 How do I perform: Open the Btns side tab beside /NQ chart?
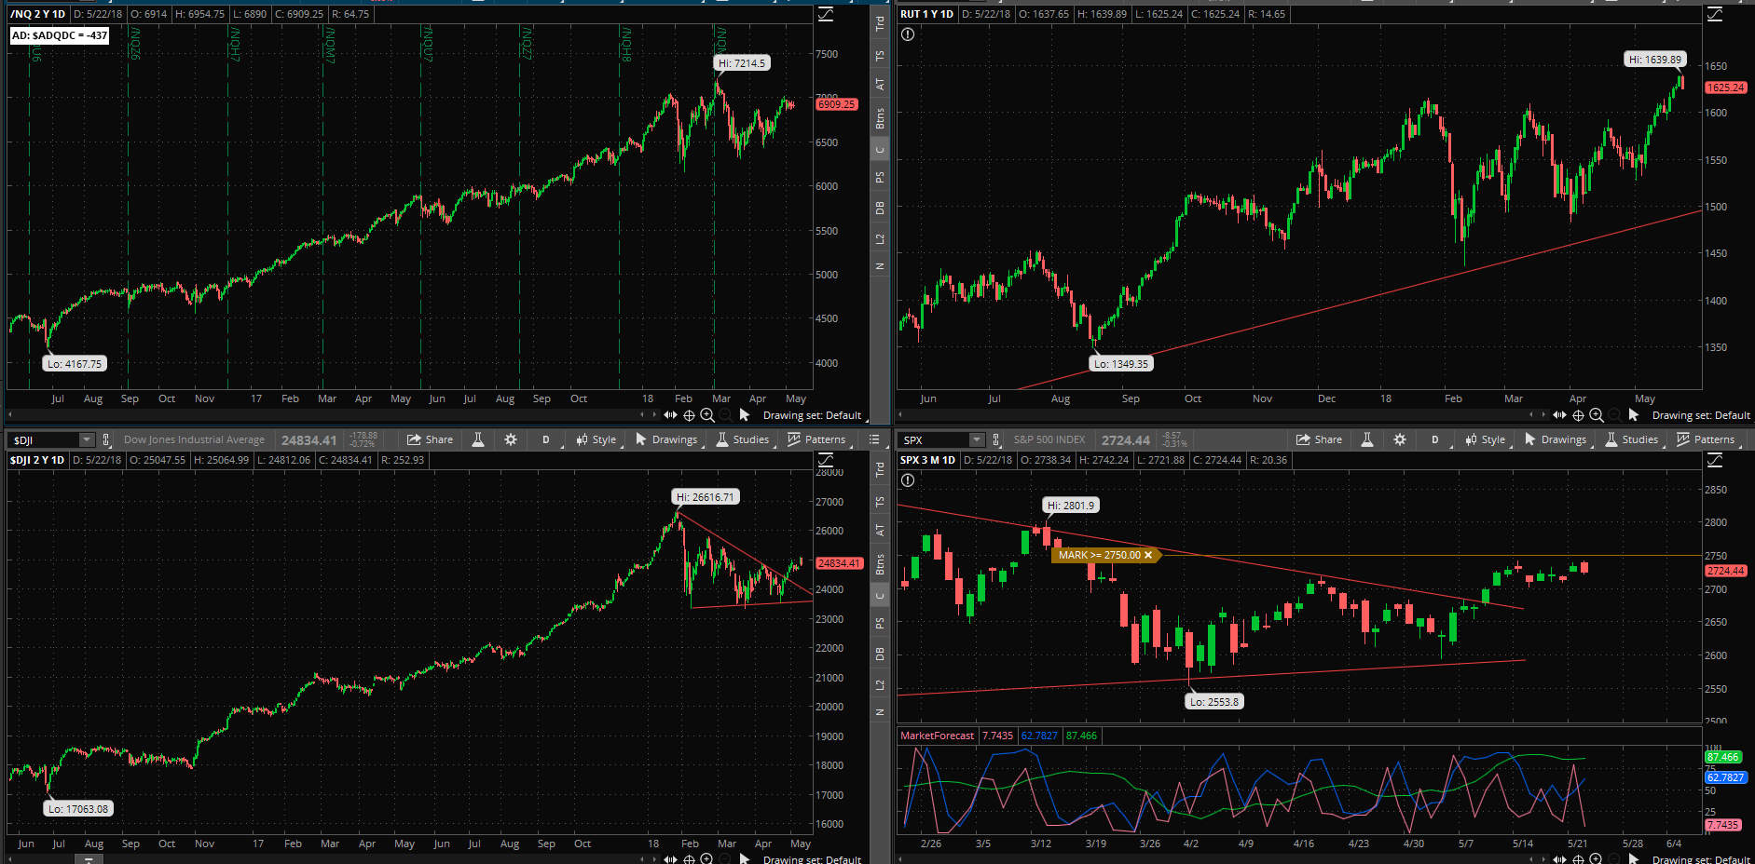click(x=879, y=117)
